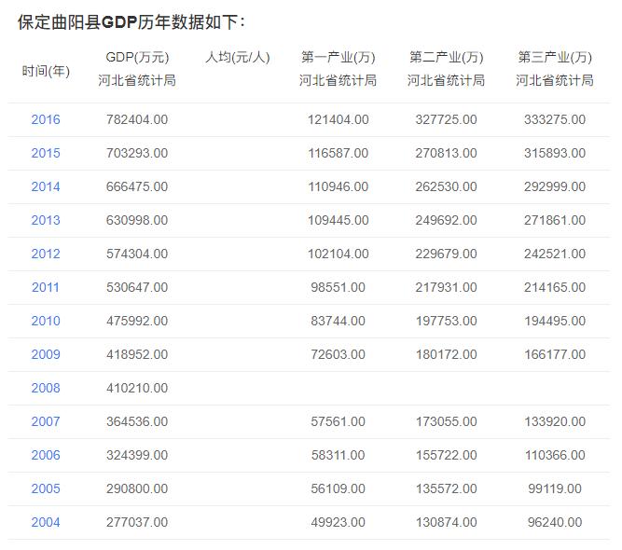
Task: Open the 2006 year link
Action: tap(46, 455)
